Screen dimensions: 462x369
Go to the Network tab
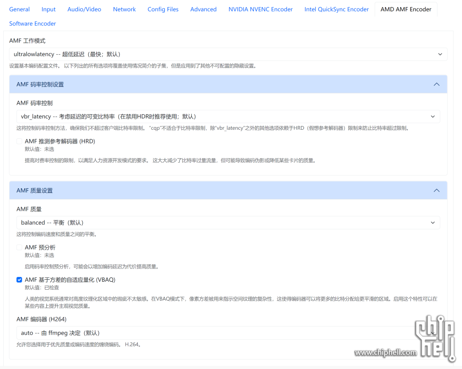click(x=124, y=9)
